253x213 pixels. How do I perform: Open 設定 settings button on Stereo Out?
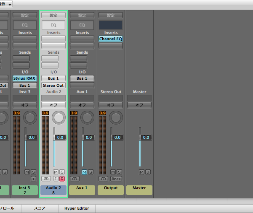[x=111, y=15]
